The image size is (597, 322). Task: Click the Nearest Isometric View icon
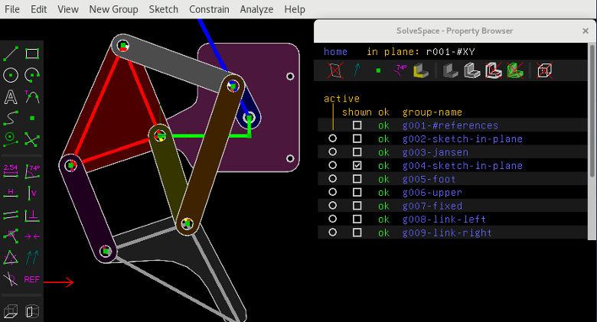coord(11,311)
